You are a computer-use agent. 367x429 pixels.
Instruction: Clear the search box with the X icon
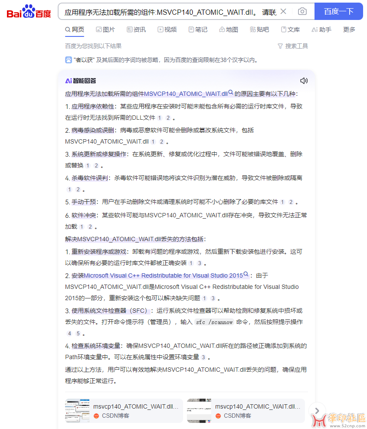coord(283,11)
